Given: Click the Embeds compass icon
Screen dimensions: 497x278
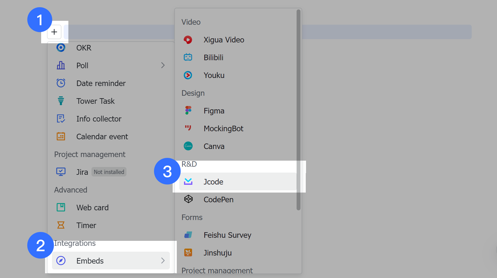Looking at the screenshot, I should [x=61, y=261].
